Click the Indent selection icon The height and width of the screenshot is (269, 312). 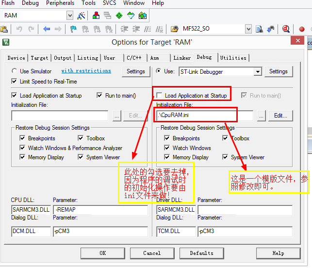coord(124,29)
